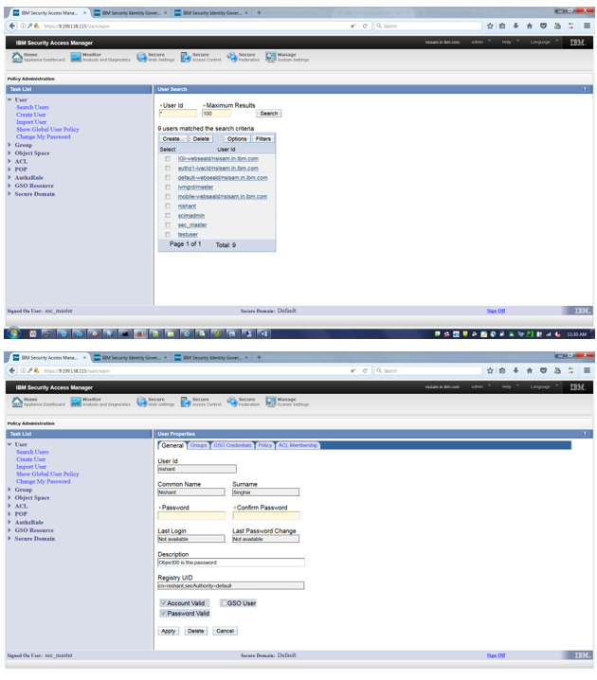
Task: Go back in the upper browser window
Action: click(12, 26)
